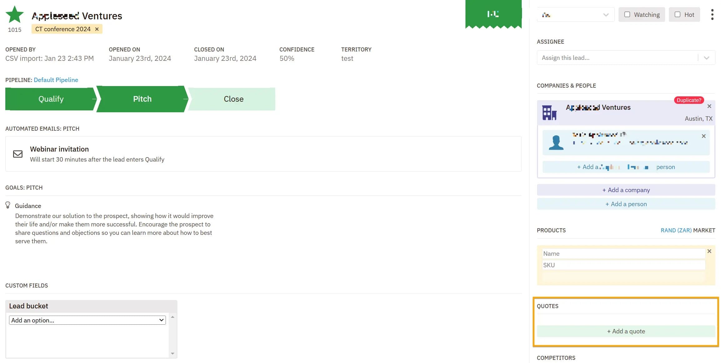Clear the product row with the X icon

(x=709, y=251)
